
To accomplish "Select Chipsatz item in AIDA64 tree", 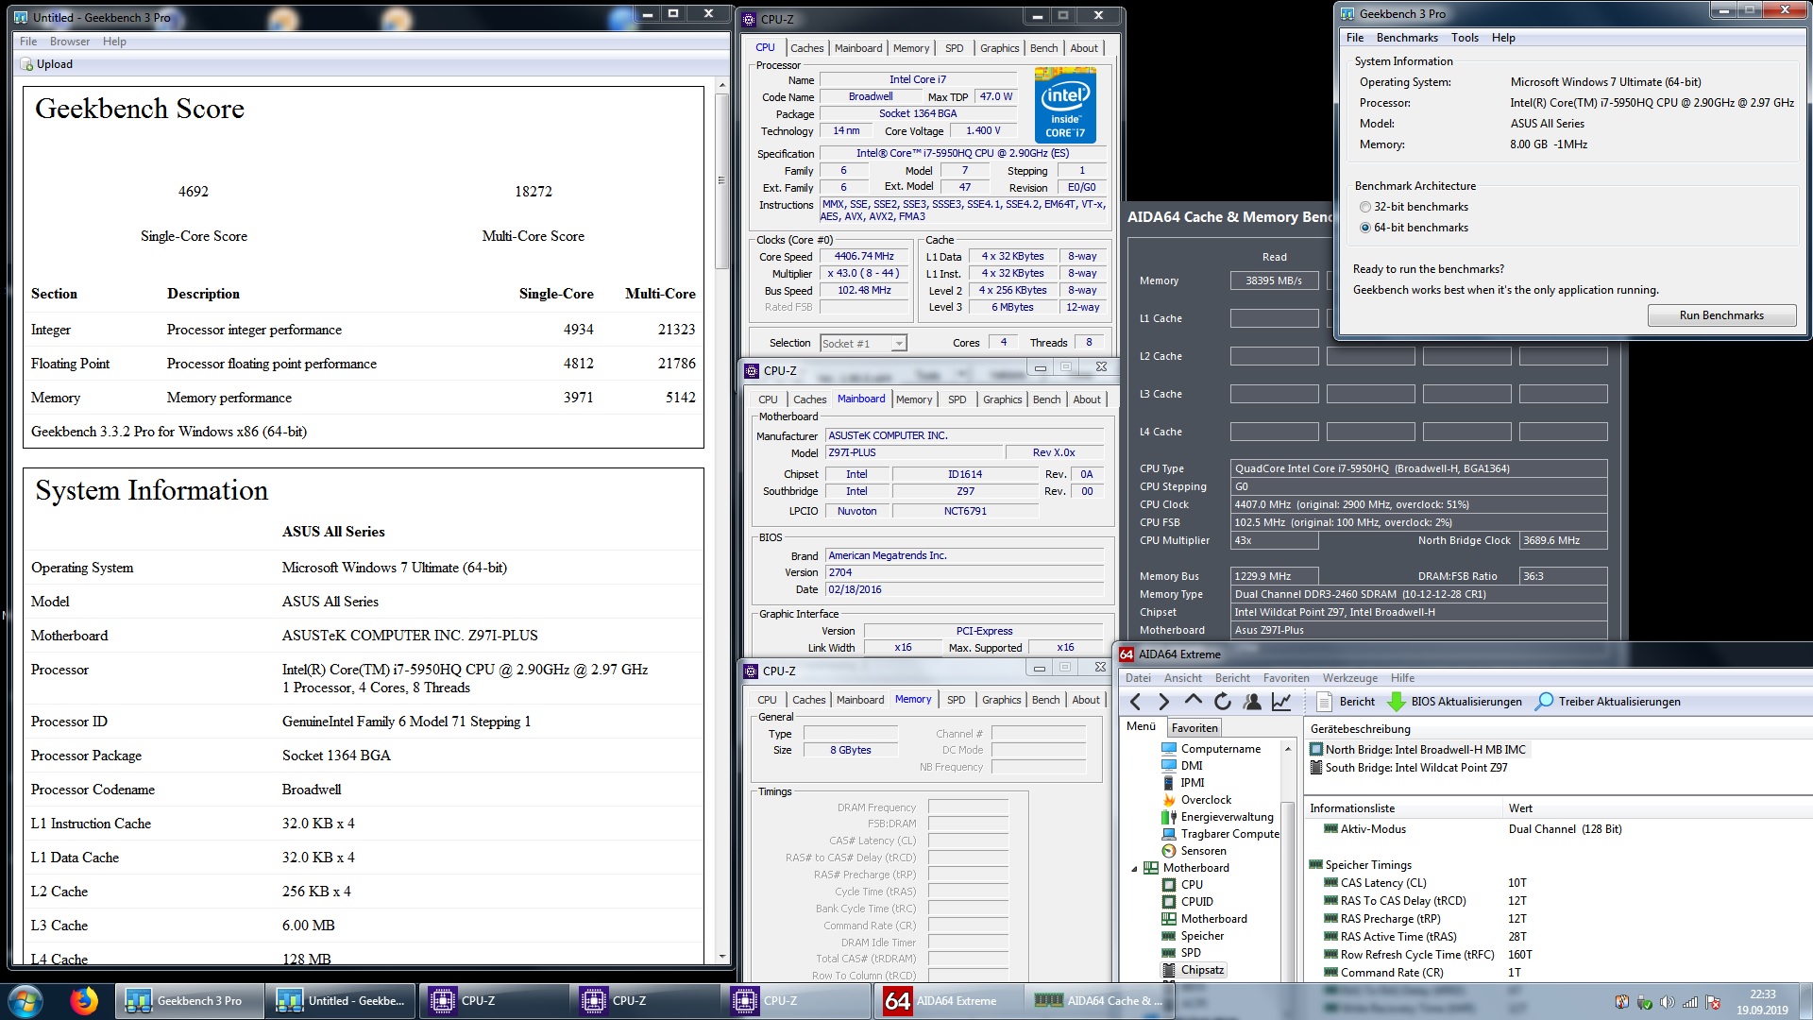I will tap(1193, 969).
